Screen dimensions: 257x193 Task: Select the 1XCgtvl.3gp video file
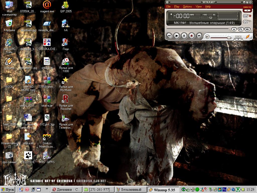click(47, 120)
